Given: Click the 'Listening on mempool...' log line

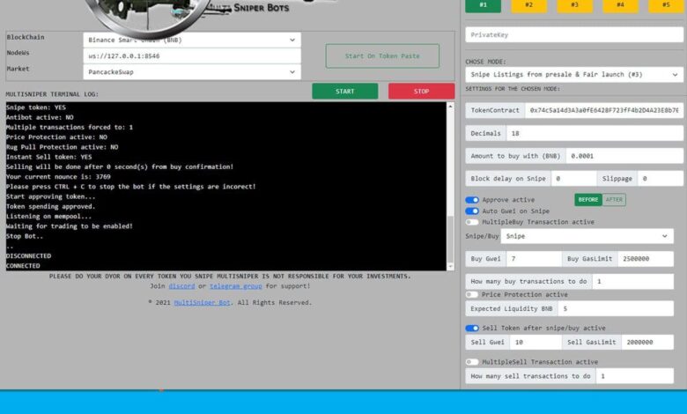Looking at the screenshot, I should tap(48, 217).
